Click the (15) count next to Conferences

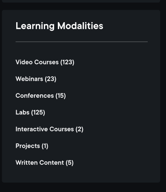[60, 96]
